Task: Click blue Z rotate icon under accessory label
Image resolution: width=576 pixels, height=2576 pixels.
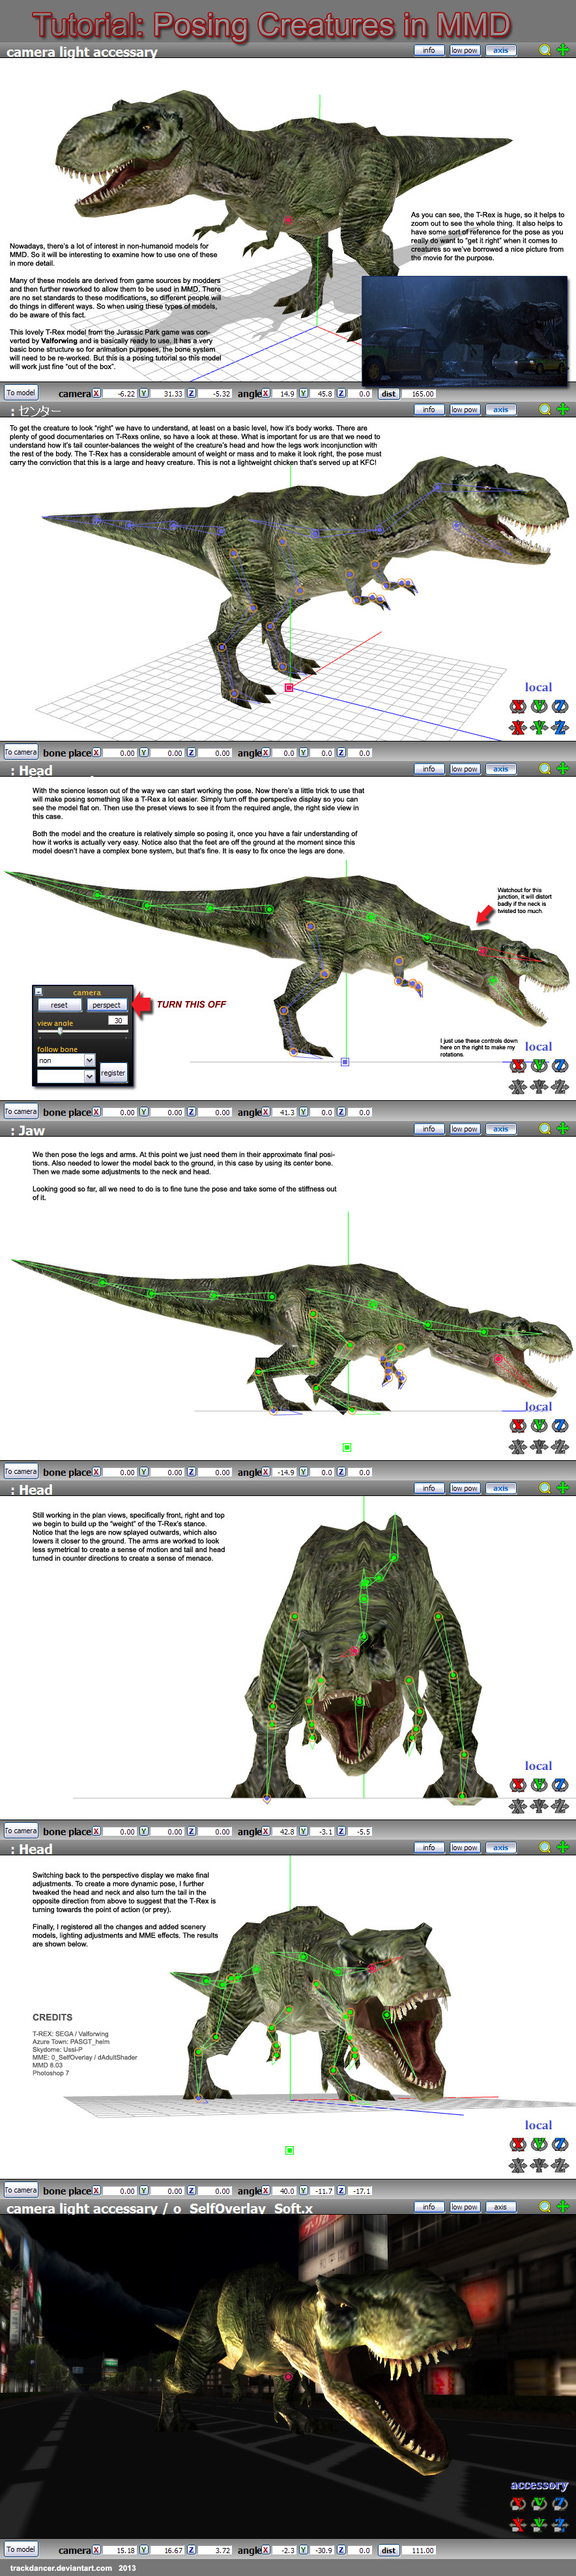Action: [560, 2504]
